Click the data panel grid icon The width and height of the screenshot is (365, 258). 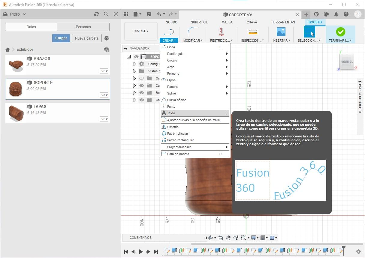[126, 14]
